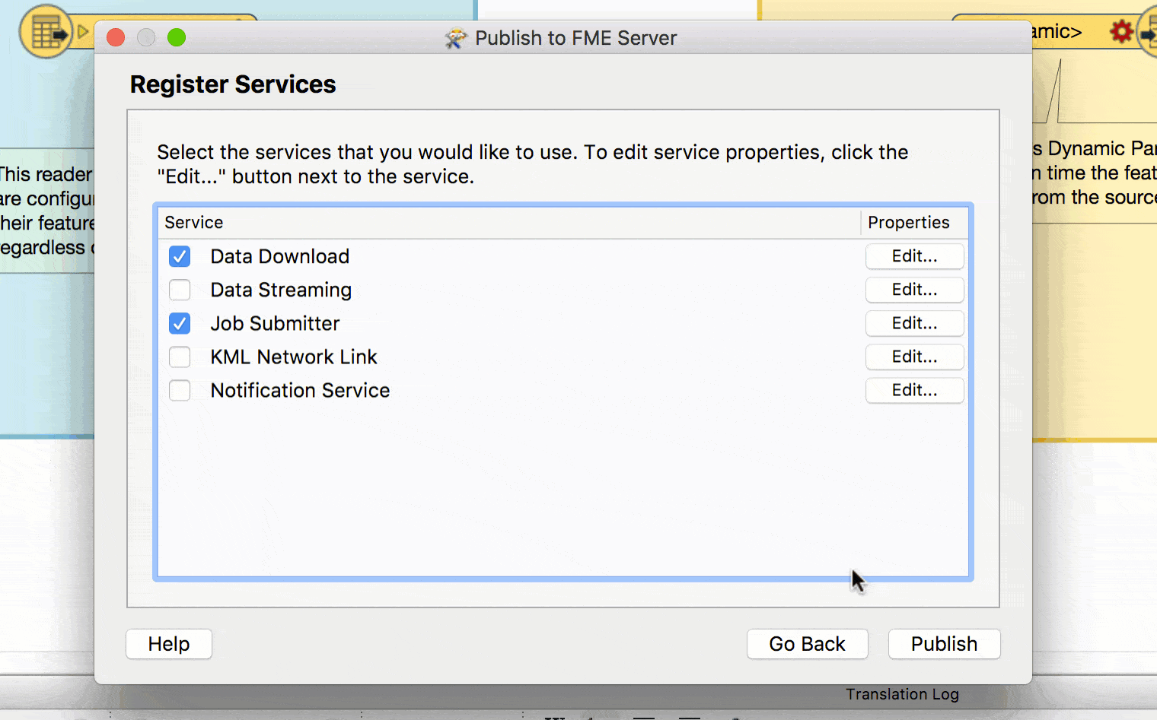Viewport: 1157px width, 720px height.
Task: Edit Notification Service properties
Action: click(914, 390)
